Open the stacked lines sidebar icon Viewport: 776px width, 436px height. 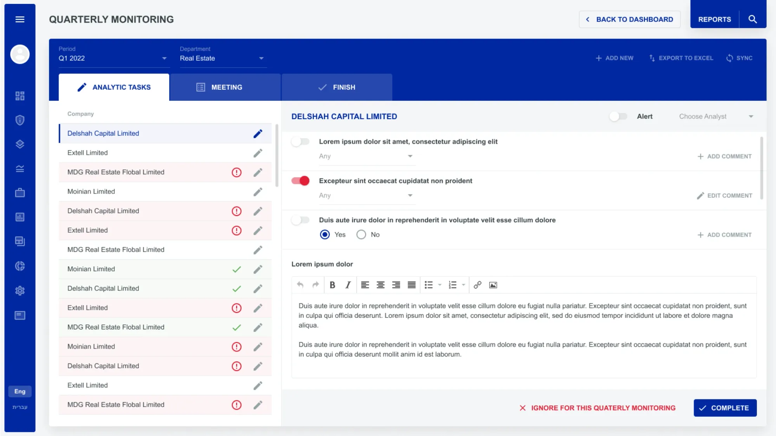pyautogui.click(x=20, y=169)
